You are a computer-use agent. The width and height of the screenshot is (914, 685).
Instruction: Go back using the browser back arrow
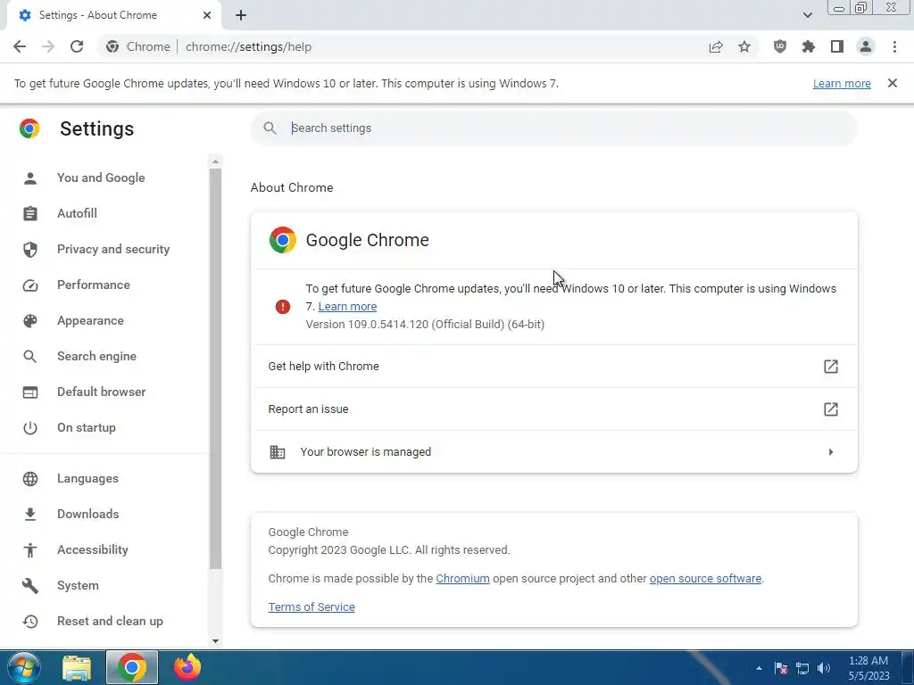click(20, 46)
